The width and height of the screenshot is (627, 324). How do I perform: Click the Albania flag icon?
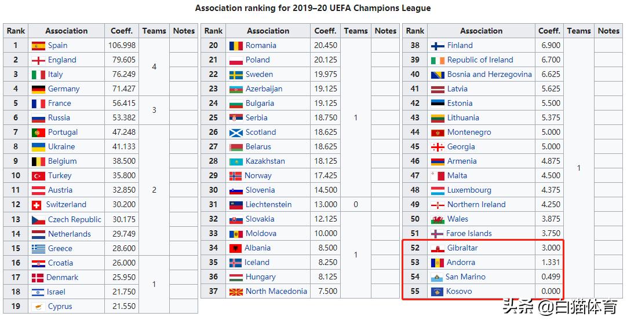[236, 248]
